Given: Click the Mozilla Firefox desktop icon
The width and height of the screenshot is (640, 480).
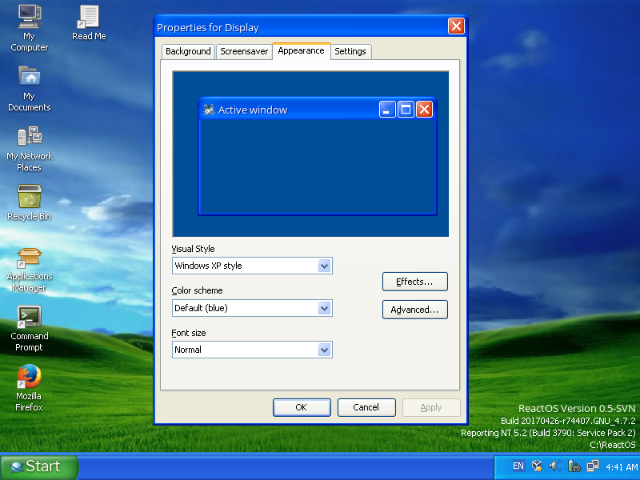Looking at the screenshot, I should click(x=30, y=376).
